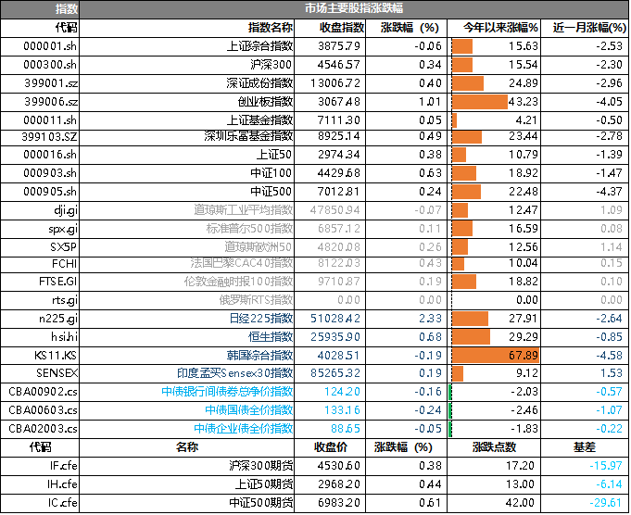Click the 涨跌点数 header in the lower table
The height and width of the screenshot is (515, 631).
point(493,447)
